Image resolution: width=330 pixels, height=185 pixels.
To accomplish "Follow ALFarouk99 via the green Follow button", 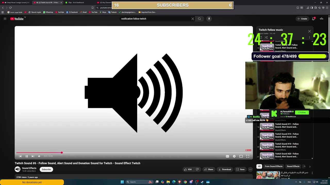I will coord(302,113).
